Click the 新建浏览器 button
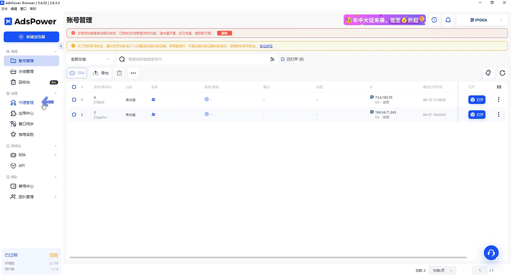 coord(32,37)
